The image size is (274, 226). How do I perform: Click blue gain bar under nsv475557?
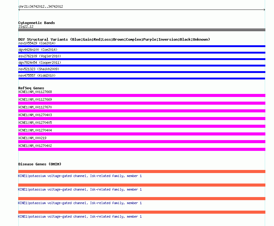click(142, 79)
